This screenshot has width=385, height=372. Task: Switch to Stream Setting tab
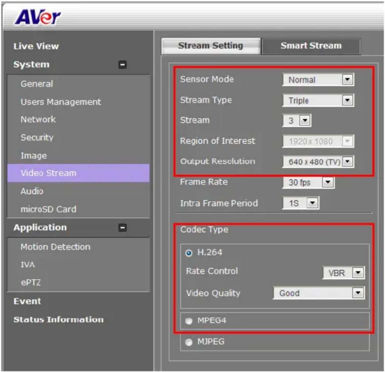coord(211,46)
